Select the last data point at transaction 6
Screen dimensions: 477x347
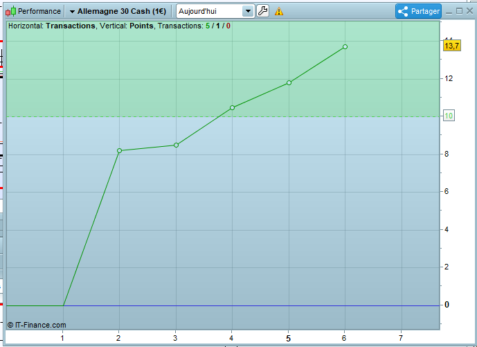(345, 46)
